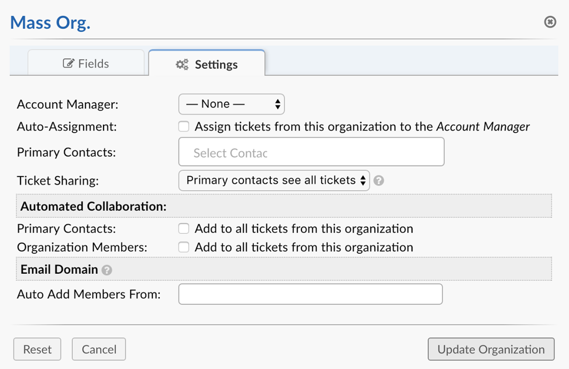Click the pencil icon on the Fields tab
This screenshot has width=569, height=369.
coord(69,63)
